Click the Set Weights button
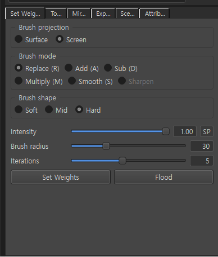218x257 pixels. tap(61, 177)
